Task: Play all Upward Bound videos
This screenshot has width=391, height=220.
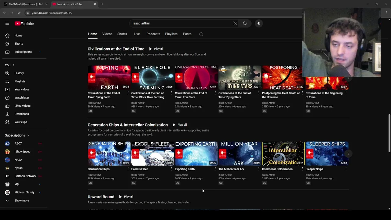Action: click(126, 197)
